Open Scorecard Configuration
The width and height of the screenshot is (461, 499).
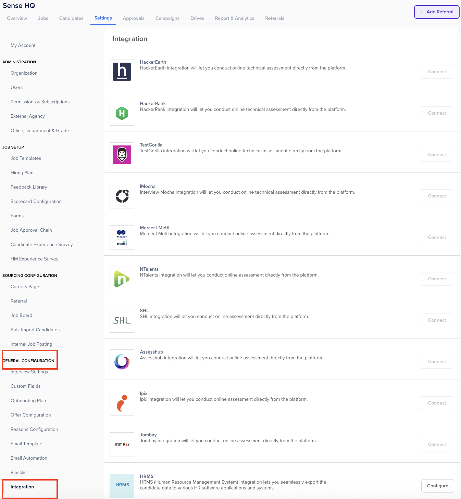tap(36, 201)
